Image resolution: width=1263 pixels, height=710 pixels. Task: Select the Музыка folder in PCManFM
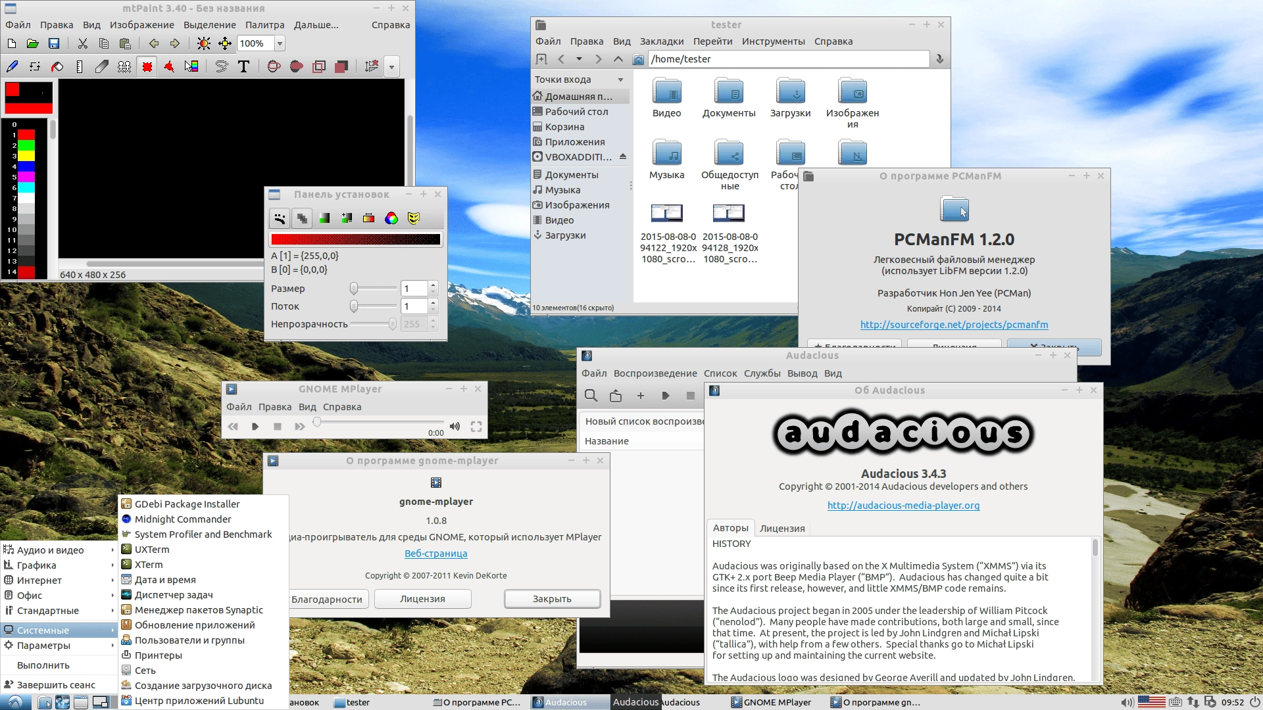[x=666, y=160]
